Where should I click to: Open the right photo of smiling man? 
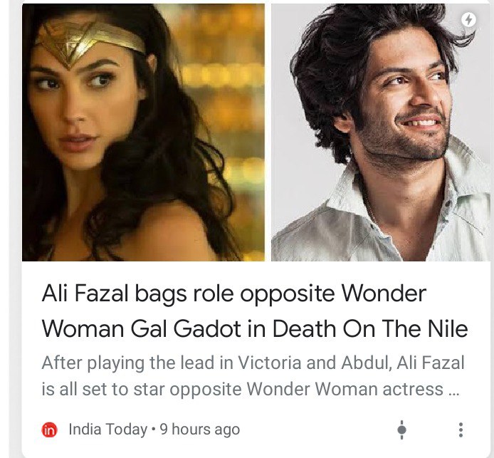pyautogui.click(x=381, y=132)
